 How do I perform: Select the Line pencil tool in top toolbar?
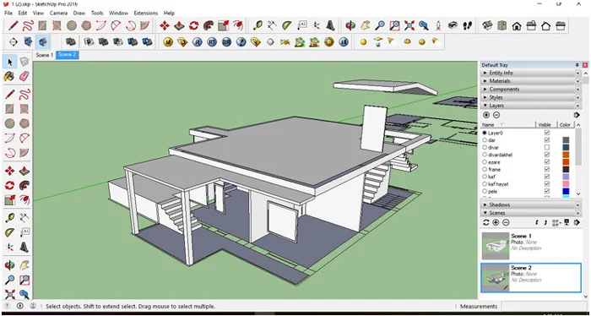(14, 25)
